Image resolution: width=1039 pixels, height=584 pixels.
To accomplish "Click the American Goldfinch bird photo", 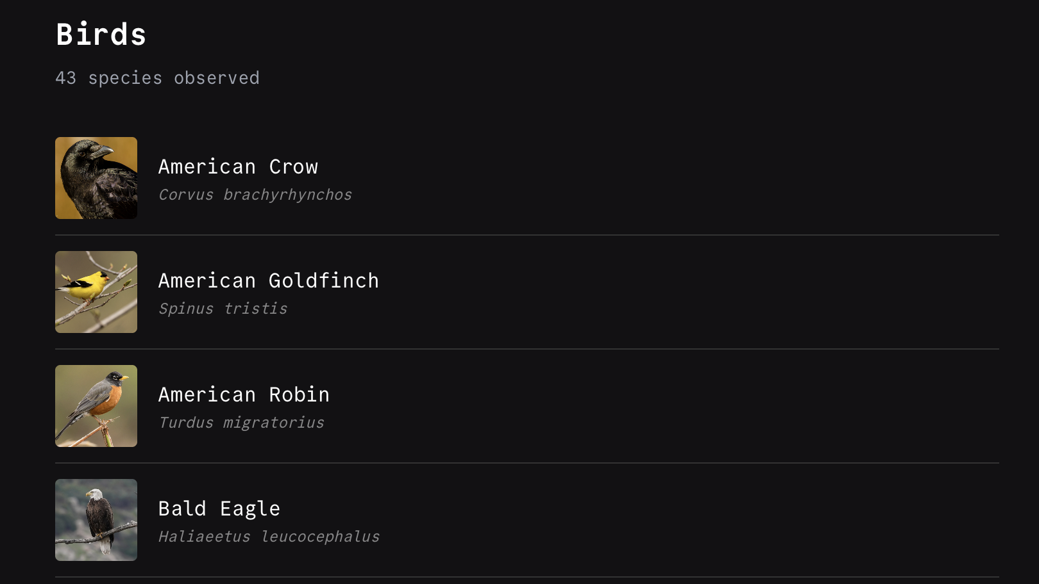I will pos(96,292).
